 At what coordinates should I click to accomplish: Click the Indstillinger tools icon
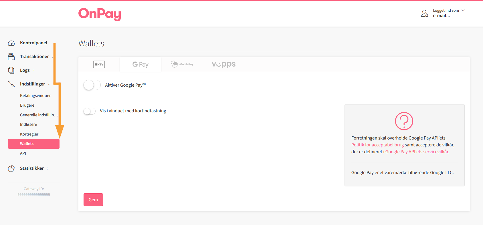point(11,84)
